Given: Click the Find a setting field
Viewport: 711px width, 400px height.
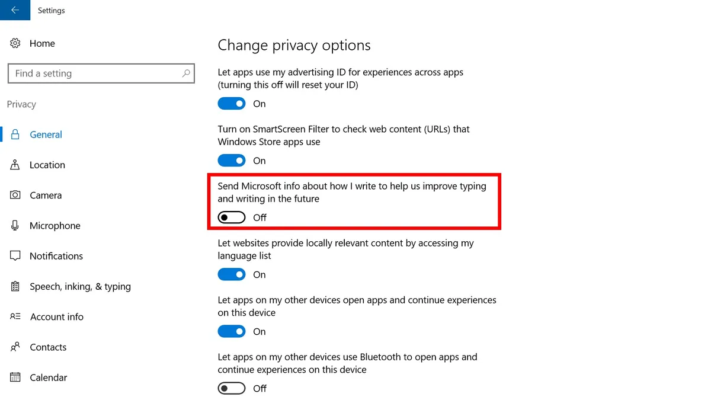Looking at the screenshot, I should (x=101, y=73).
